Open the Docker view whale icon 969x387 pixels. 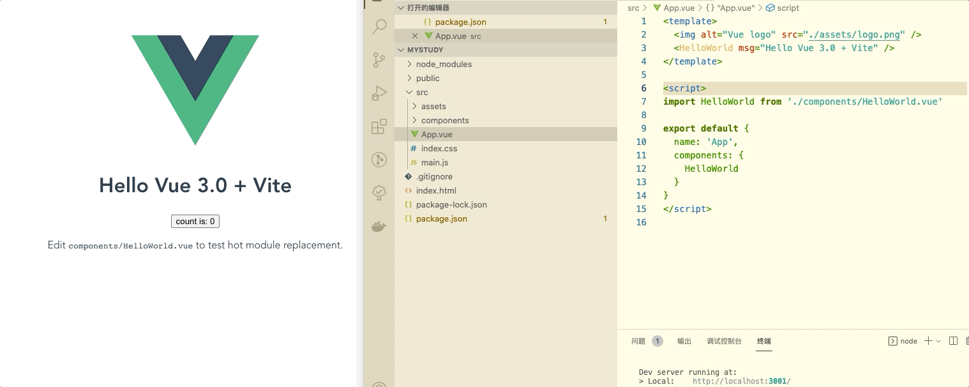[379, 226]
